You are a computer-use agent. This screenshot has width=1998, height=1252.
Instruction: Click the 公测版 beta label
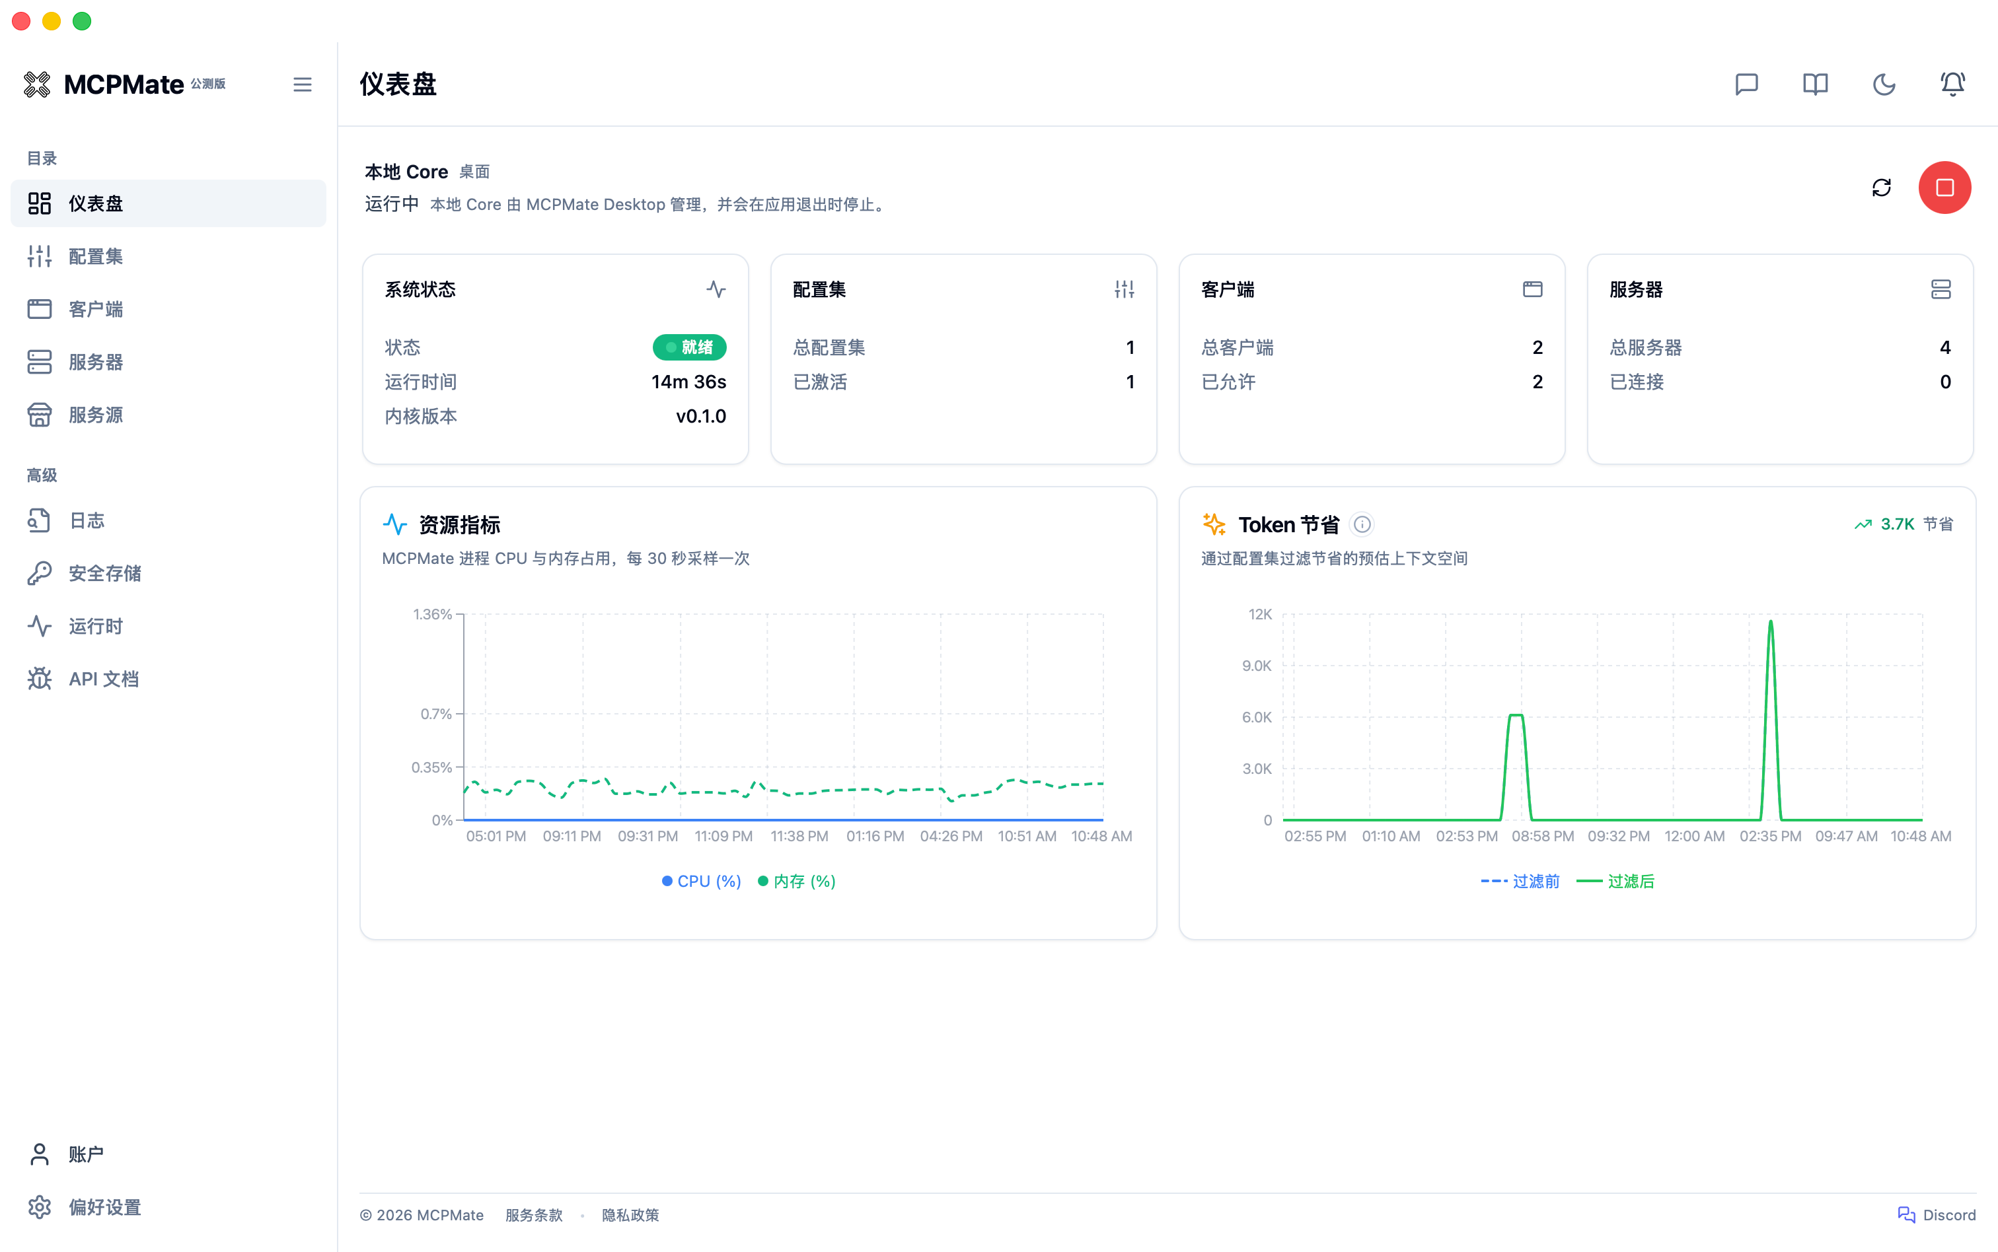pyautogui.click(x=208, y=84)
